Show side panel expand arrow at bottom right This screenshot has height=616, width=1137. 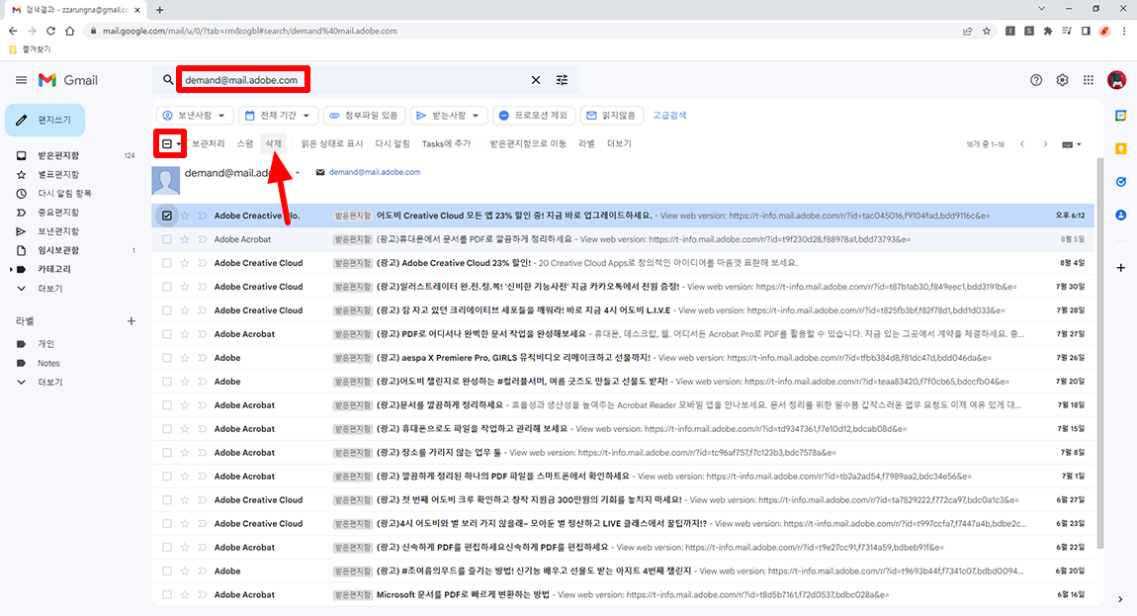(x=1120, y=599)
